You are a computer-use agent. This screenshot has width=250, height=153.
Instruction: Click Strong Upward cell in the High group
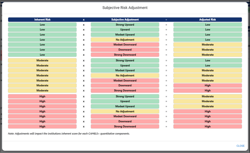click(125, 96)
